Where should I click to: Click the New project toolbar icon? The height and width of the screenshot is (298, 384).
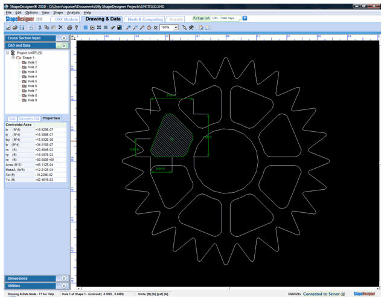point(8,28)
